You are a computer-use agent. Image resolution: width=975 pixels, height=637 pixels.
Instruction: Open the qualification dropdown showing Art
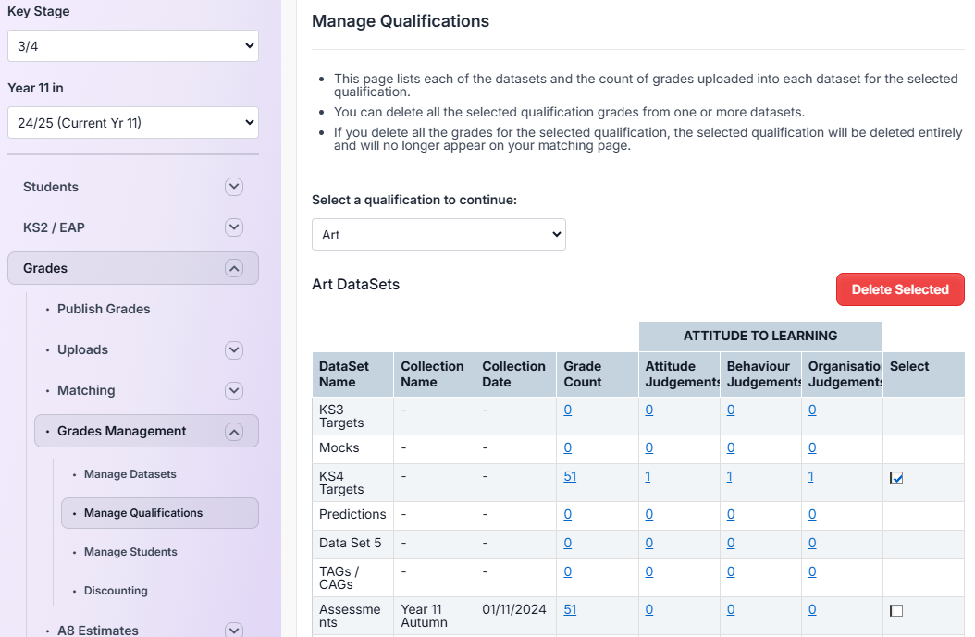tap(438, 234)
